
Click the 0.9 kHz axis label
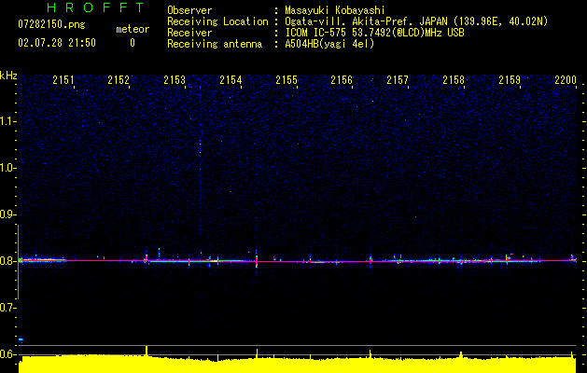pyautogui.click(x=7, y=214)
